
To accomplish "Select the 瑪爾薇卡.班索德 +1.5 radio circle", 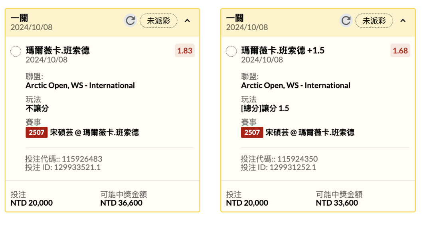I will [231, 51].
